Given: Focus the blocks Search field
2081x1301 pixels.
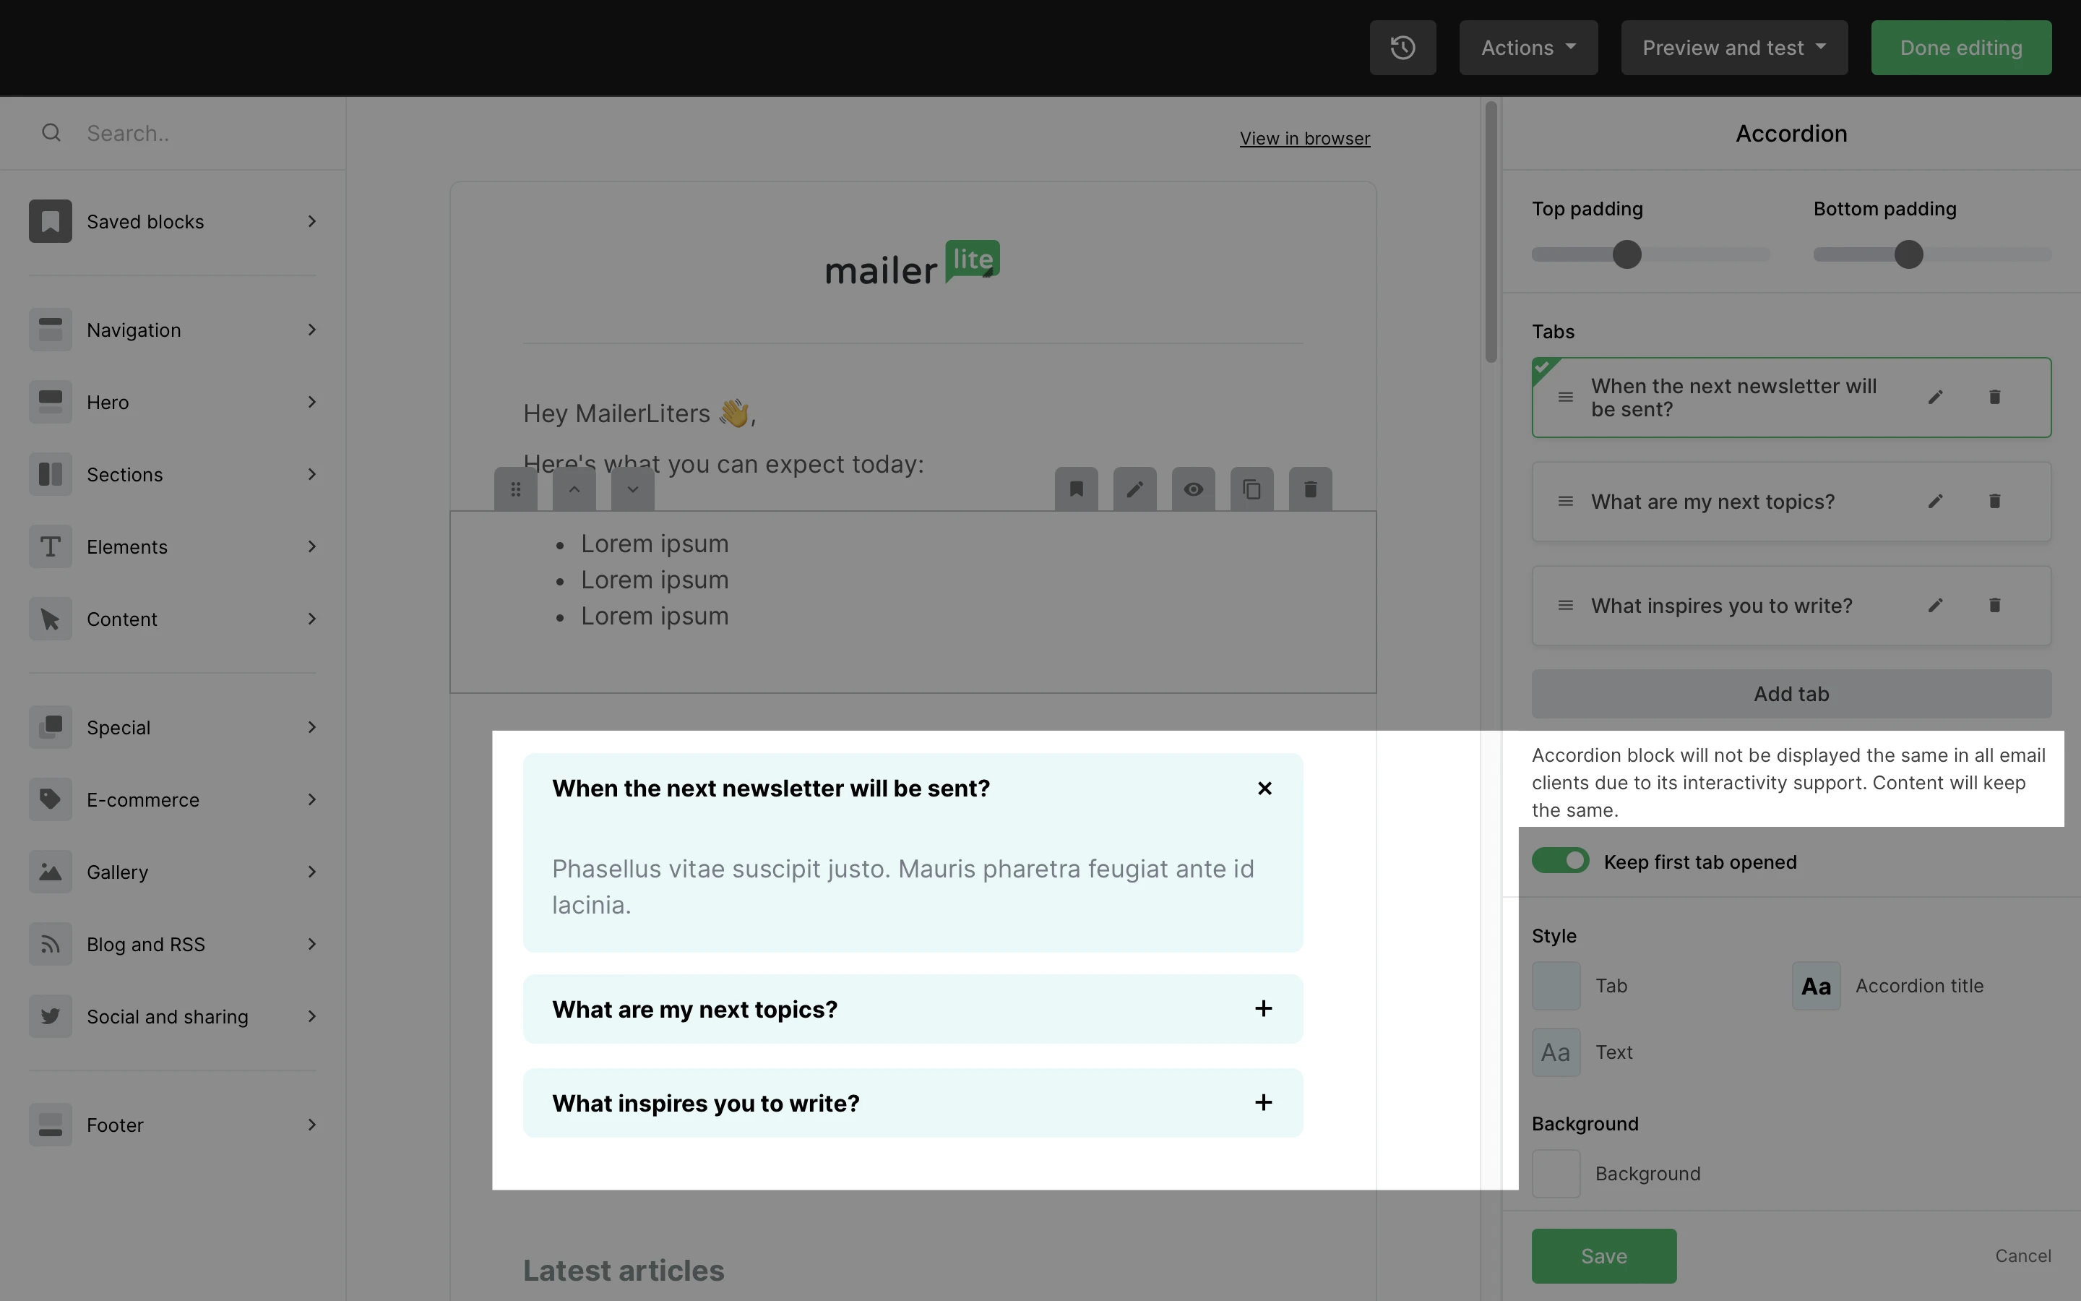Looking at the screenshot, I should (198, 134).
